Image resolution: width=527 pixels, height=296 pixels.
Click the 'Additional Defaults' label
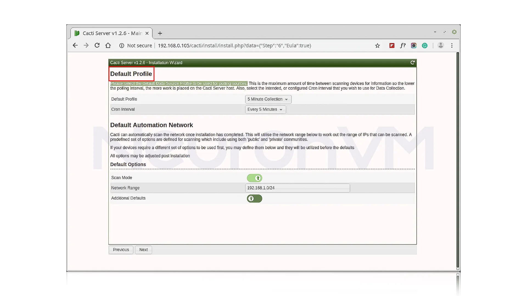(128, 198)
